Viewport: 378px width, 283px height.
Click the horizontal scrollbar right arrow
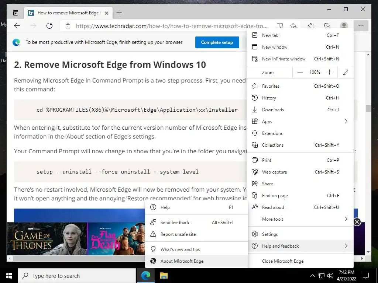tap(362, 258)
